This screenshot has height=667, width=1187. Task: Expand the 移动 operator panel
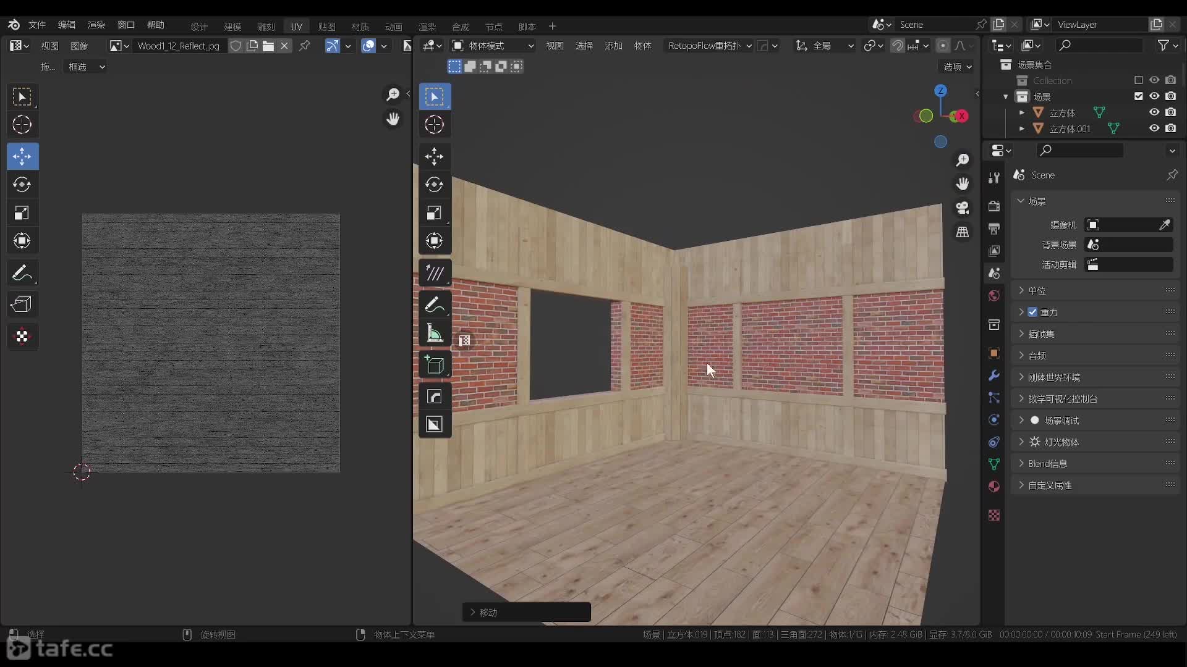point(527,612)
